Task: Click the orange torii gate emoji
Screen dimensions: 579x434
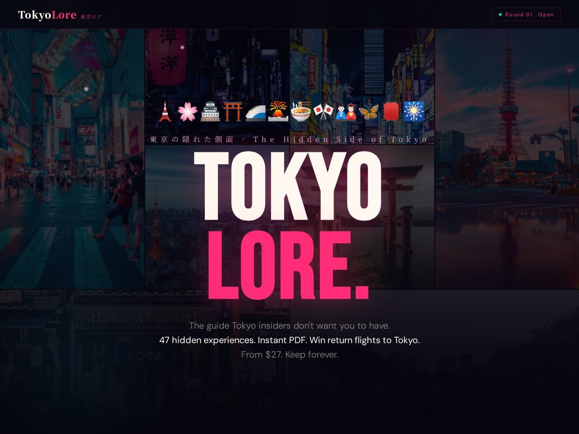Action: 233,112
